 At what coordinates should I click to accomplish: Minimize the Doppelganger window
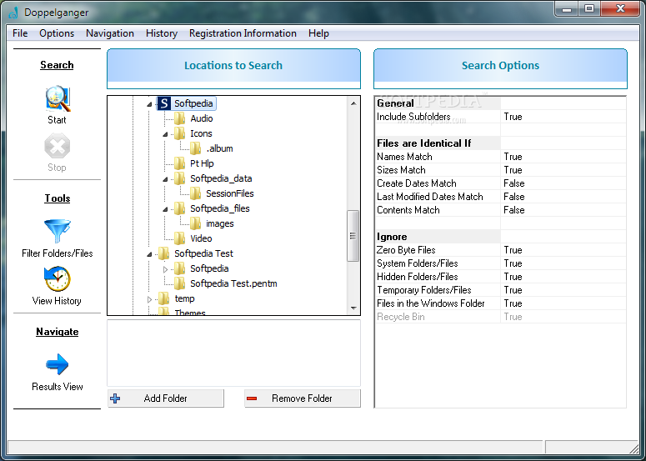(x=568, y=8)
